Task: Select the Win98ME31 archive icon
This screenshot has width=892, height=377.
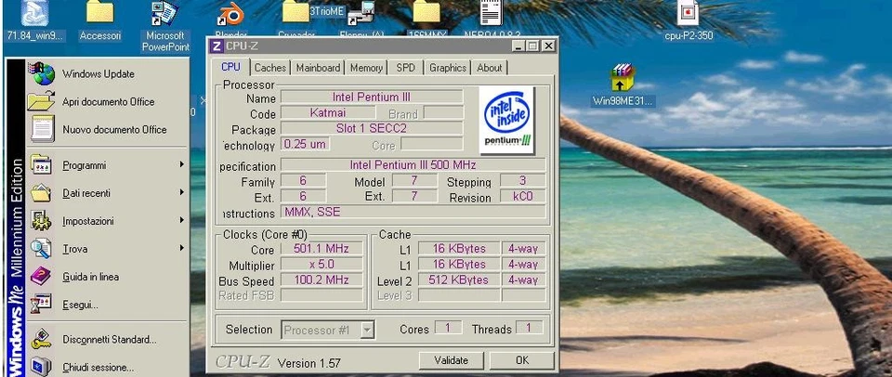Action: (x=623, y=85)
